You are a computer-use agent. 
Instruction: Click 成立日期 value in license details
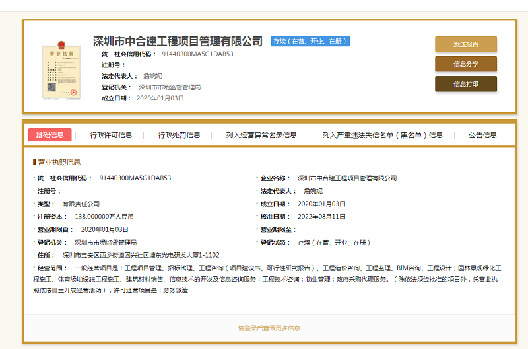pos(321,204)
